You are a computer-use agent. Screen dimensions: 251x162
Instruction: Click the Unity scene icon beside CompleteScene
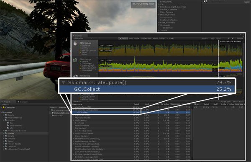click(x=53, y=113)
